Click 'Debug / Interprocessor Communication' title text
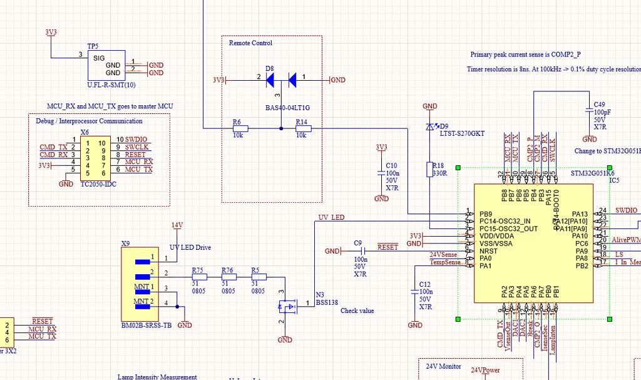The image size is (641, 380). pos(89,121)
